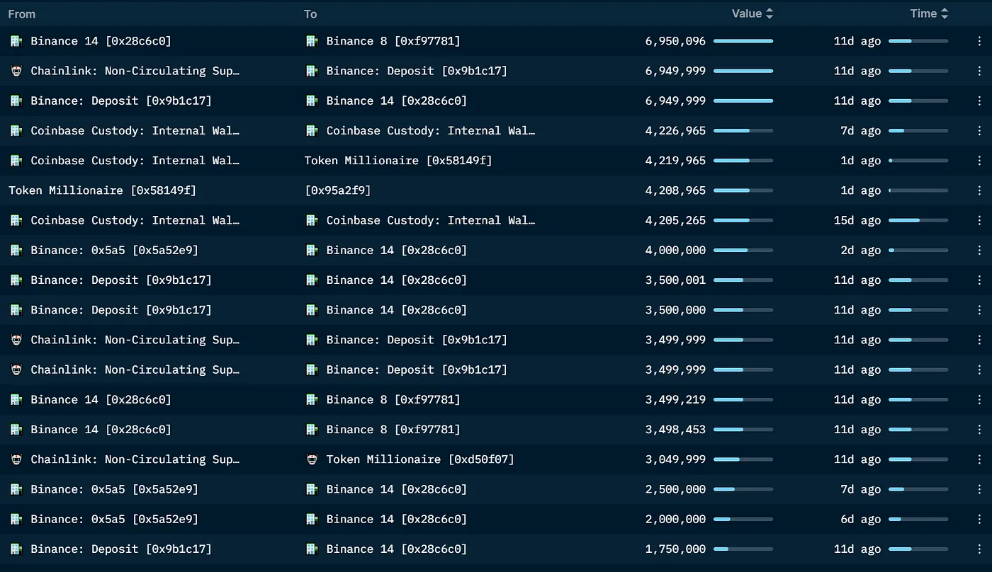Click the kebab menu for the 3,049,999 transfer
Image resolution: width=992 pixels, height=572 pixels.
click(979, 459)
